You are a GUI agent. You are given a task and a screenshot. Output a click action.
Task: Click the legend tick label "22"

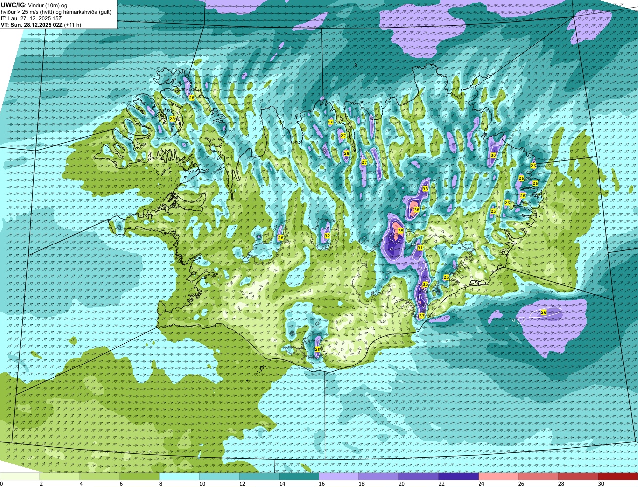[x=442, y=484]
